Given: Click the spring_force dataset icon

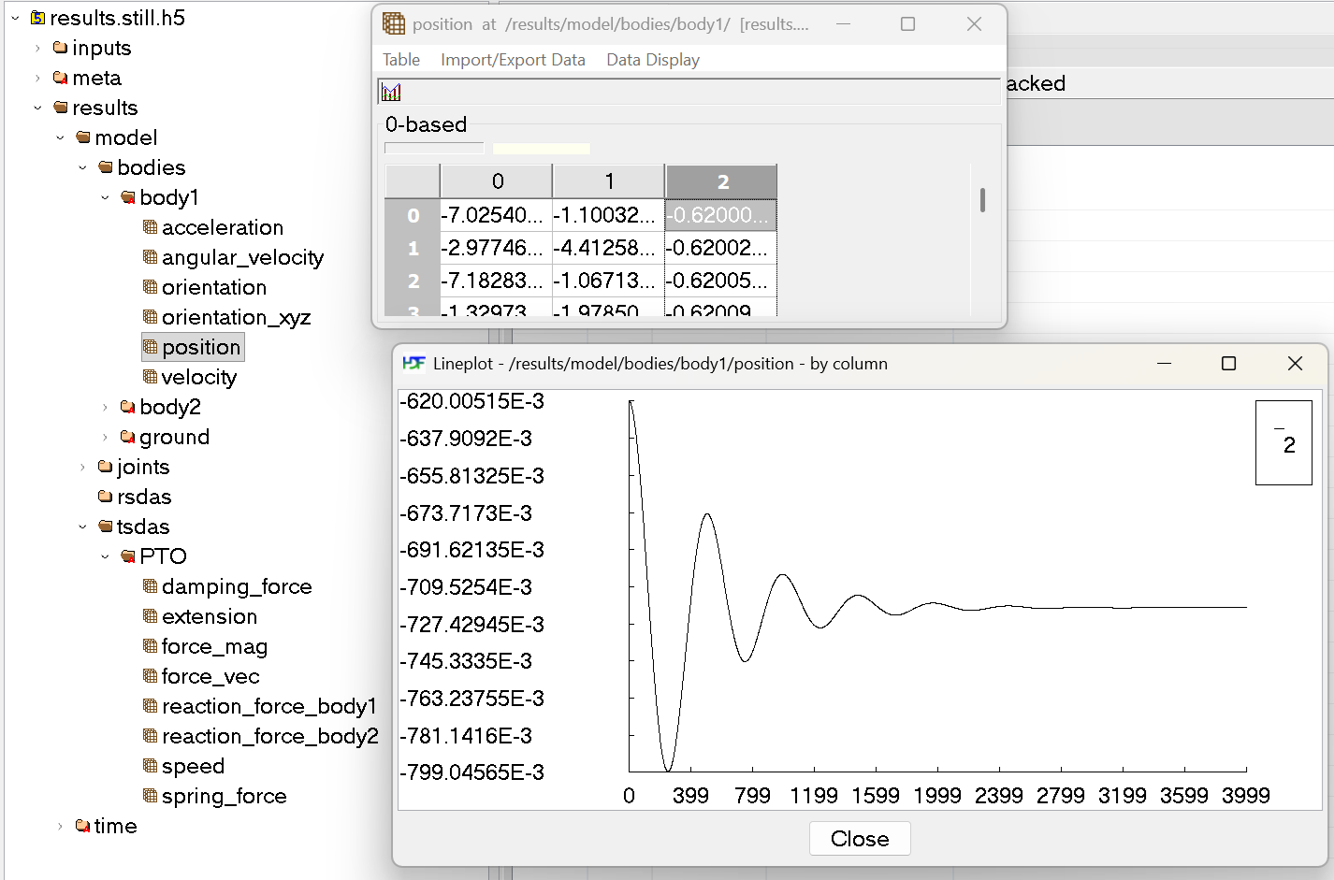Looking at the screenshot, I should [x=150, y=796].
